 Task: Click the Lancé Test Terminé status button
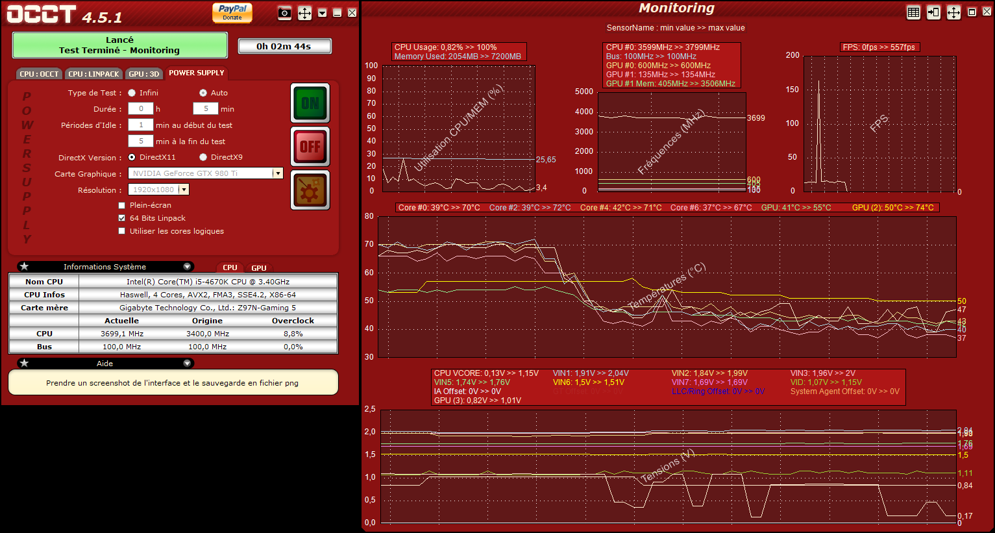(119, 45)
